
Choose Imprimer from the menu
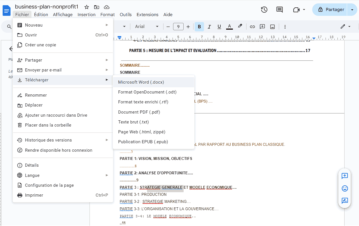pos(63,195)
